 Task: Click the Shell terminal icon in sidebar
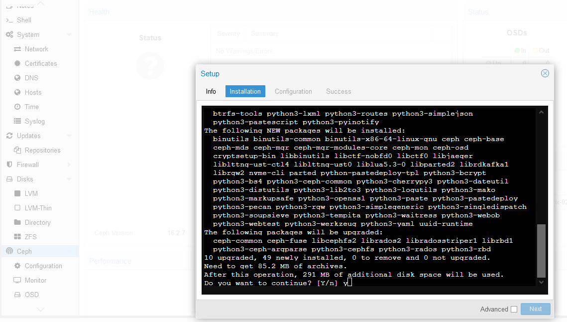[x=9, y=20]
